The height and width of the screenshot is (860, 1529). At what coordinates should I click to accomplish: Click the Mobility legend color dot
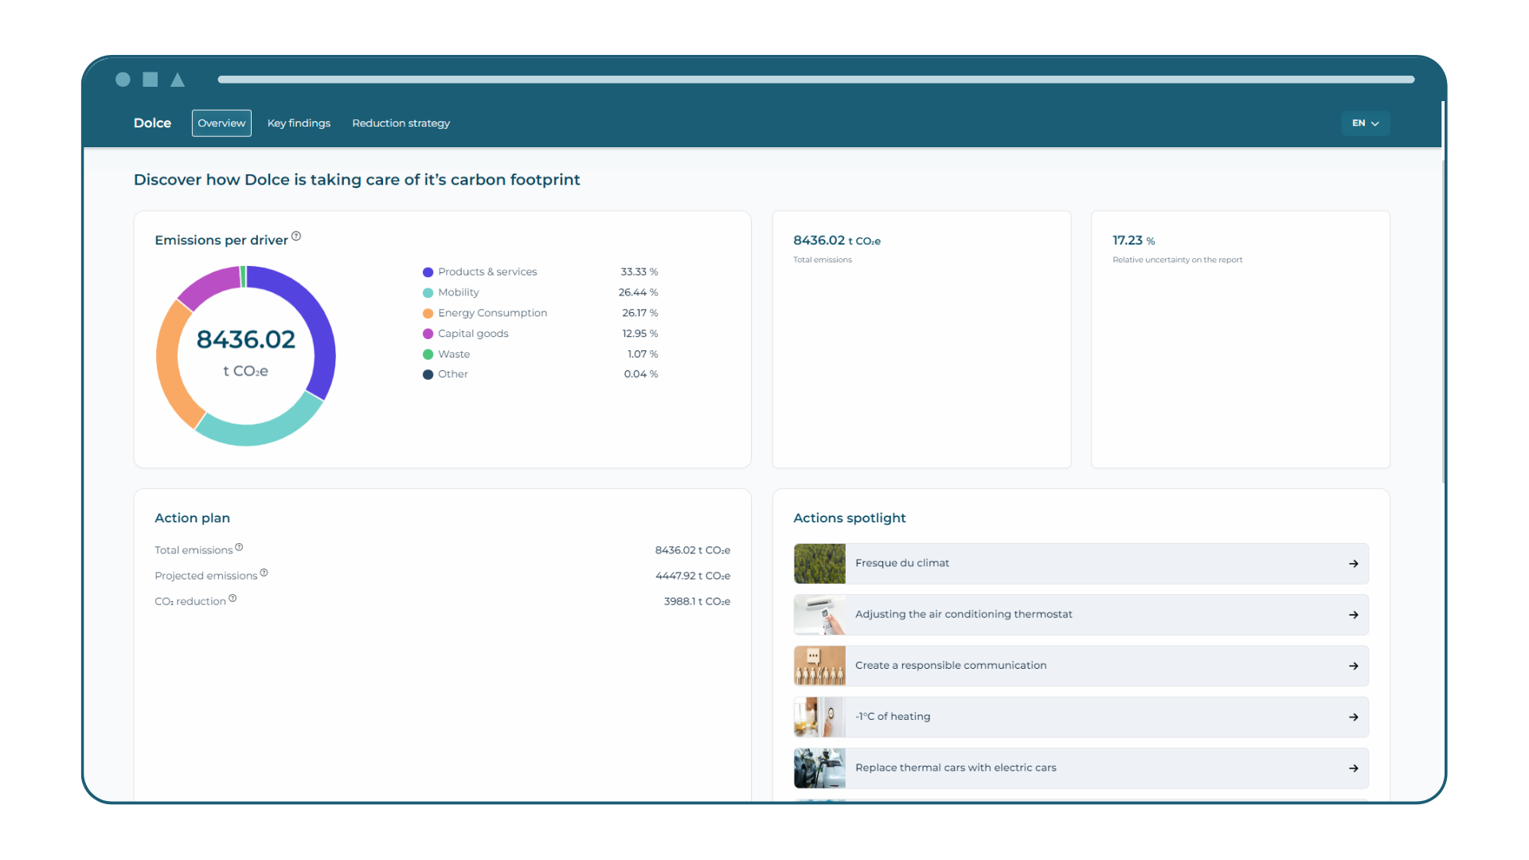coord(428,293)
